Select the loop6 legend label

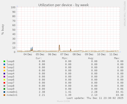click(x=10, y=80)
